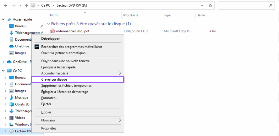Choose Éjecter from the context menu
Screen dimensions: 279x136
click(x=46, y=104)
